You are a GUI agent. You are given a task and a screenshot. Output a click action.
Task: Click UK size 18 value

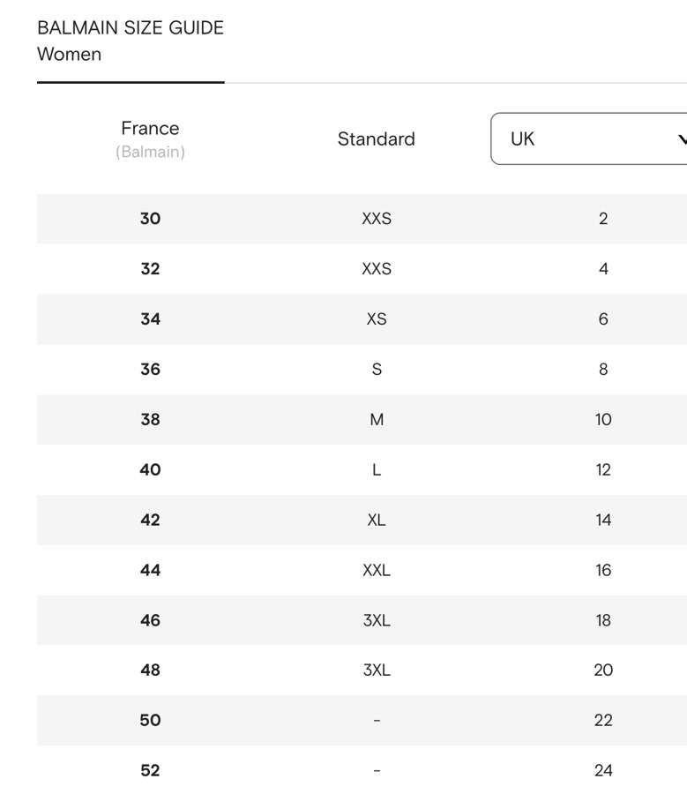pyautogui.click(x=603, y=620)
